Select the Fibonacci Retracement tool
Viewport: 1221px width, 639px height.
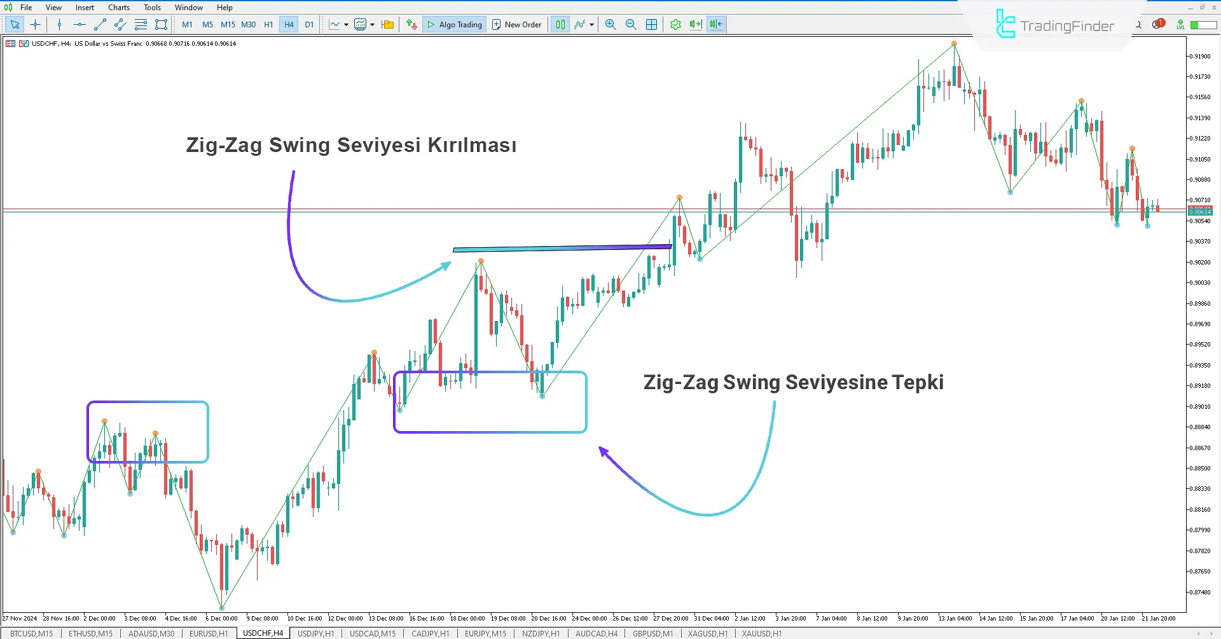[x=141, y=24]
